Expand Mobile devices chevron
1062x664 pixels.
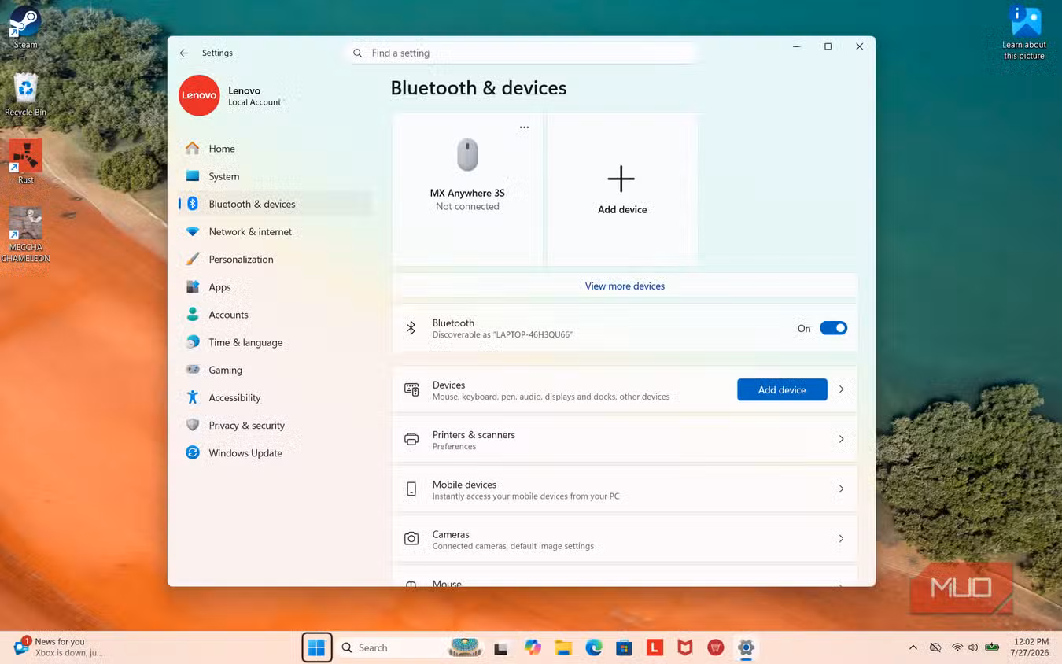(x=841, y=489)
